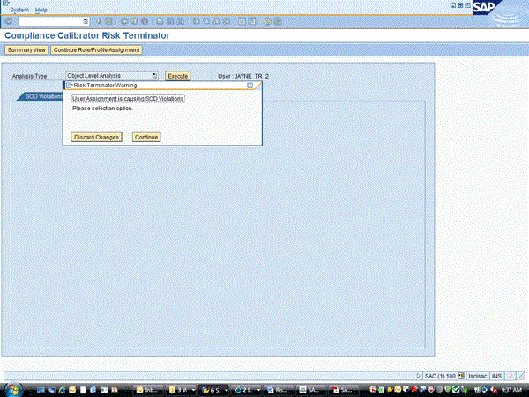The image size is (529, 397).
Task: Click the Execute button
Action: tap(178, 76)
